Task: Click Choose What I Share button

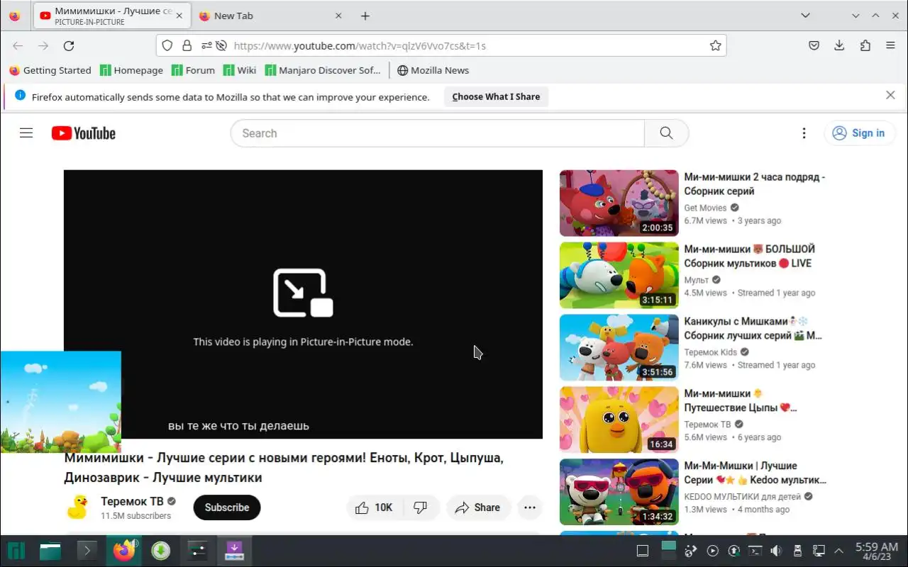Action: (496, 96)
